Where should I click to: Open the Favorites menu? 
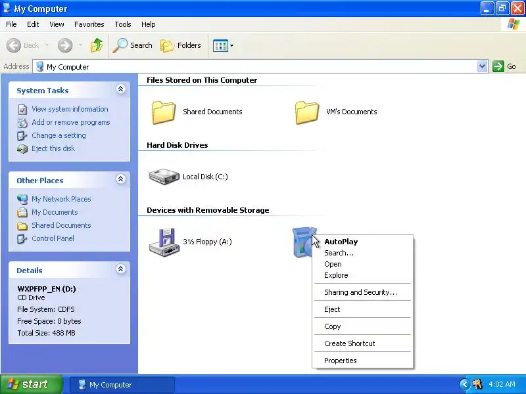coord(89,24)
